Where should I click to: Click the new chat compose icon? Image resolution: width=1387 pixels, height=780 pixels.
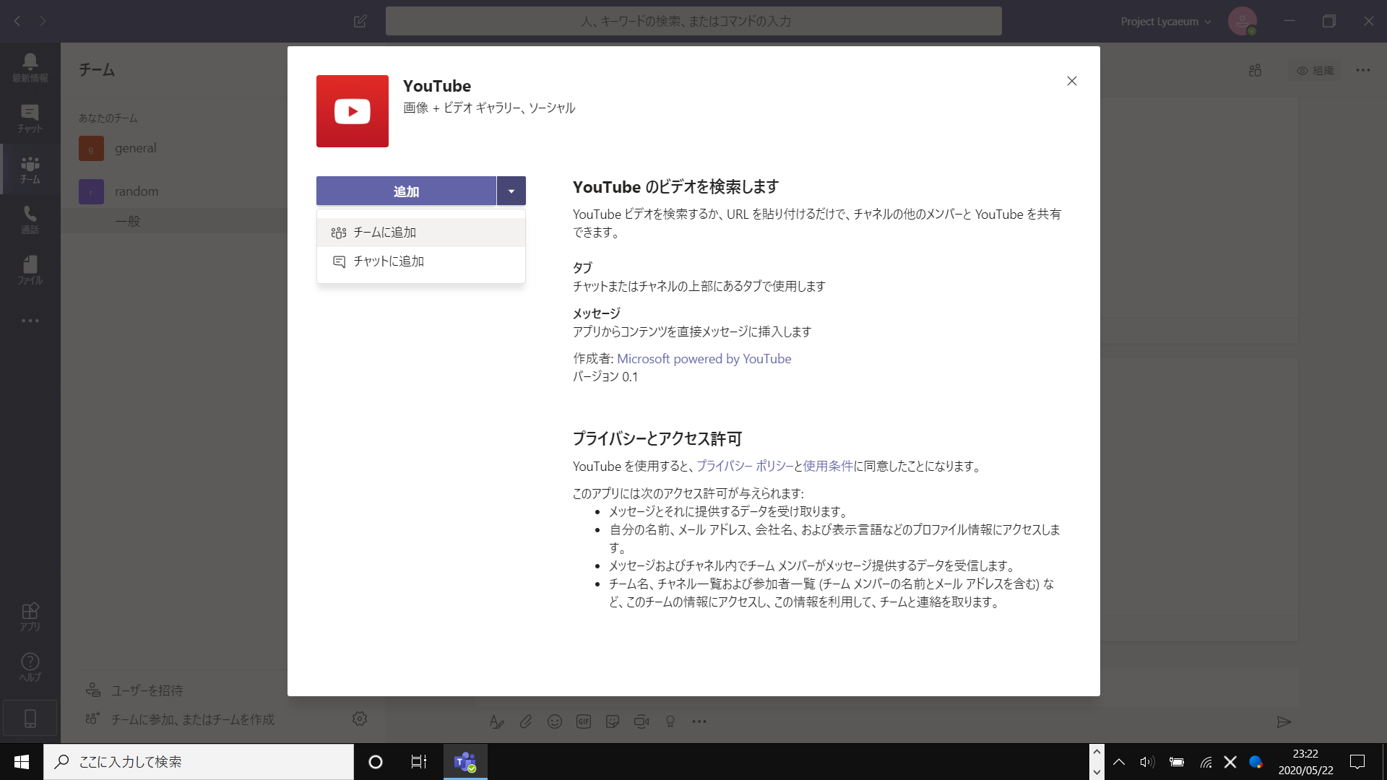(x=360, y=21)
